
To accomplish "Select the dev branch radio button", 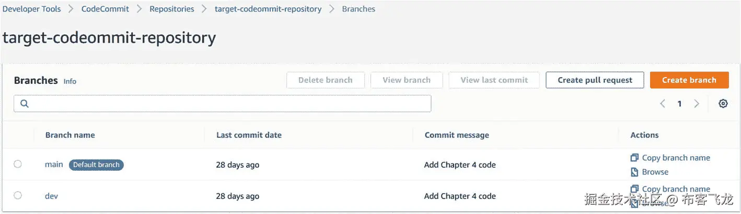I will (x=18, y=195).
